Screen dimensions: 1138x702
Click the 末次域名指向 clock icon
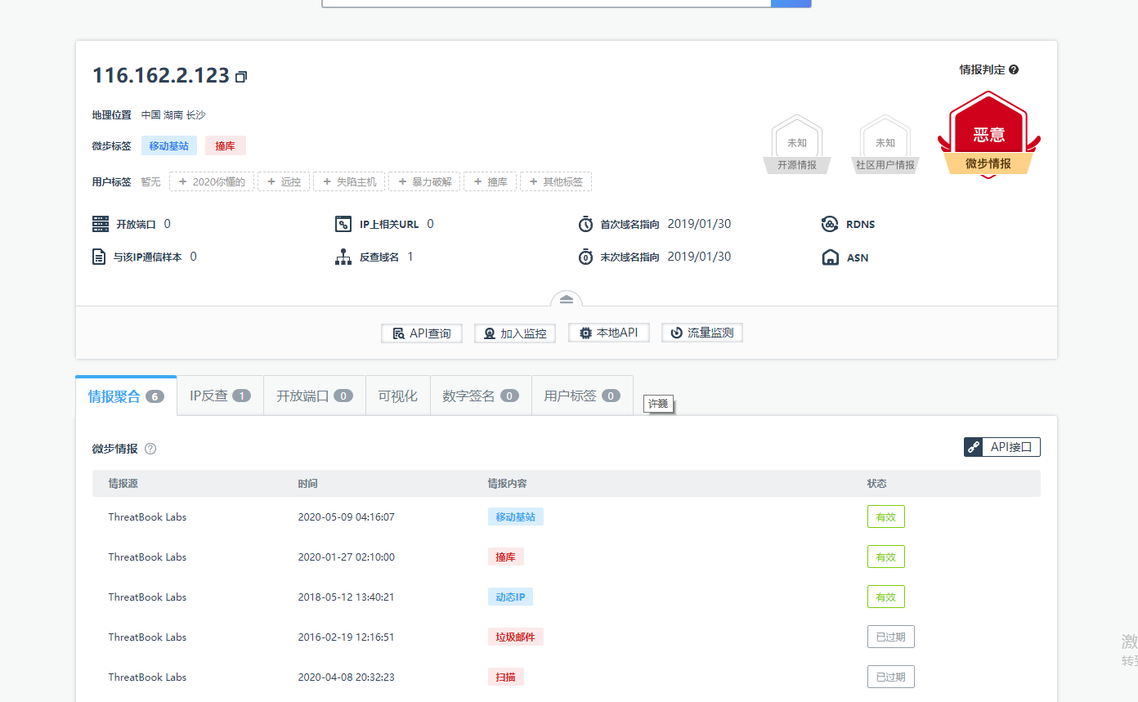point(585,257)
